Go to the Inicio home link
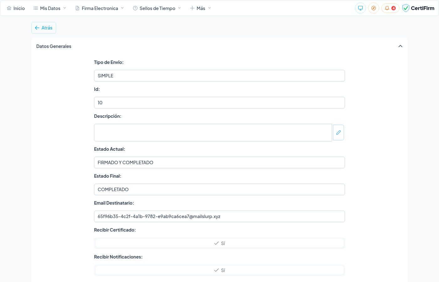Screen dimensions: 439x282 [x=19, y=8]
